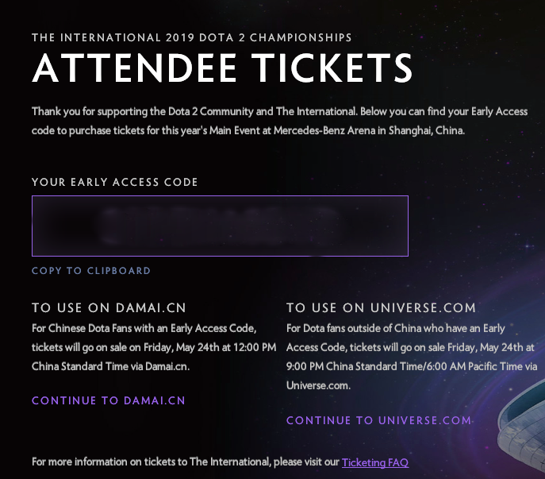Click the Chinese Dota Fans description paragraph

tap(154, 347)
